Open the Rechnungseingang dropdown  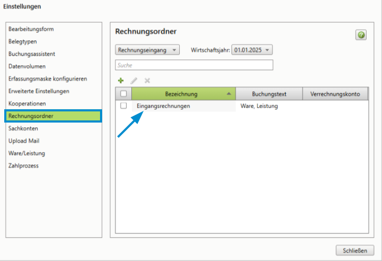point(148,50)
